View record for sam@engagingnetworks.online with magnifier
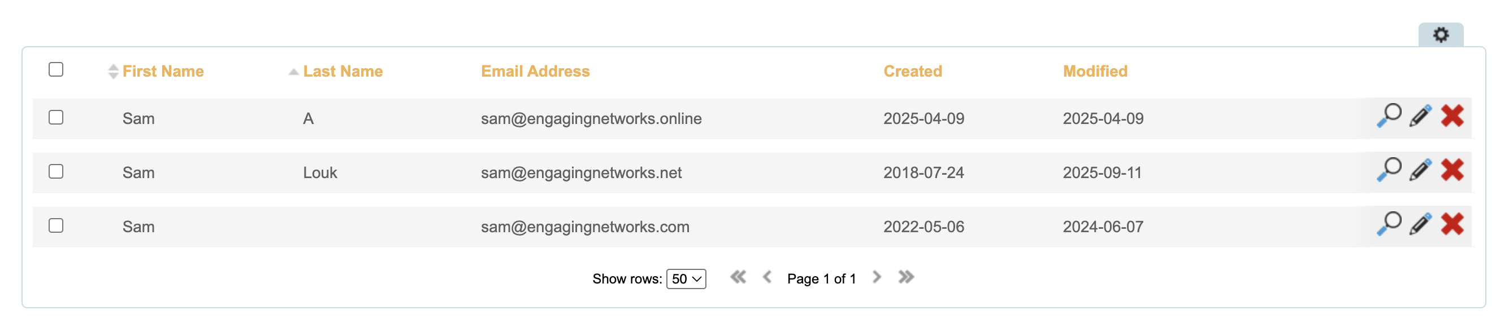The width and height of the screenshot is (1509, 328). [1388, 116]
